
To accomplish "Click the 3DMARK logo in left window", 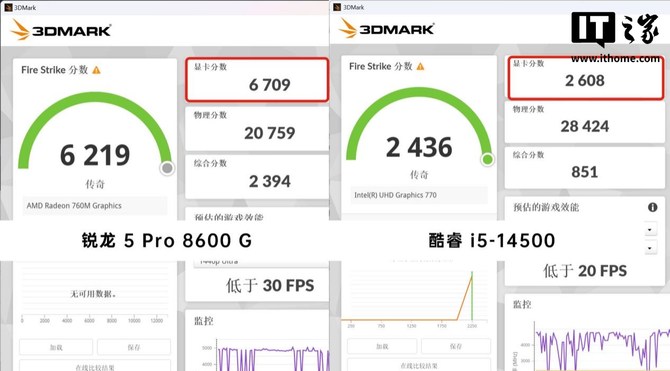I will click(60, 30).
